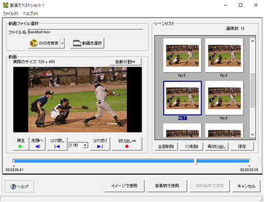This screenshot has height=202, width=264.
Task: Click the キャンセル button
Action: (247, 186)
